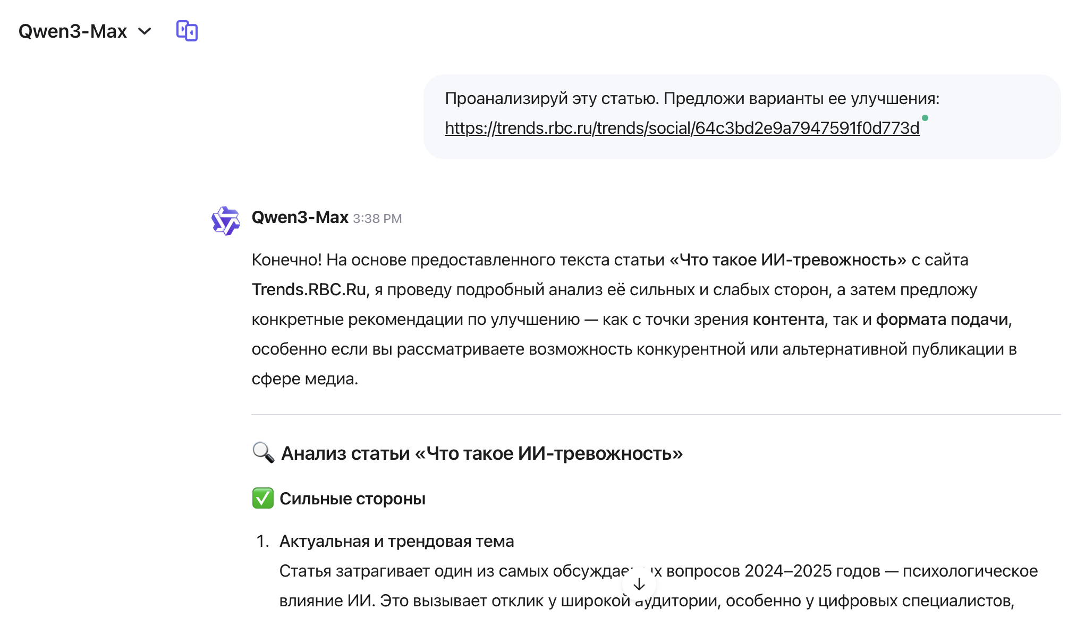Image resolution: width=1085 pixels, height=618 pixels.
Task: Click the side-by-side compare icon in header
Action: coord(187,31)
